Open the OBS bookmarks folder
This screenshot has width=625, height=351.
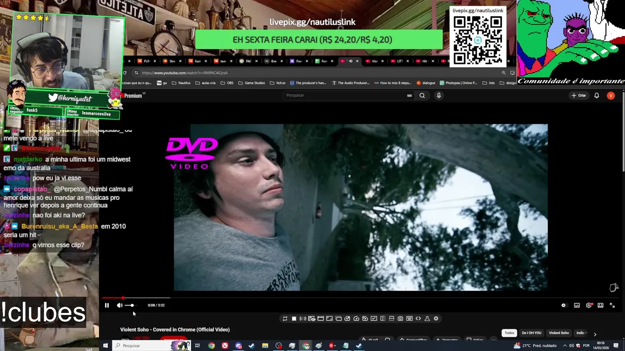click(227, 83)
